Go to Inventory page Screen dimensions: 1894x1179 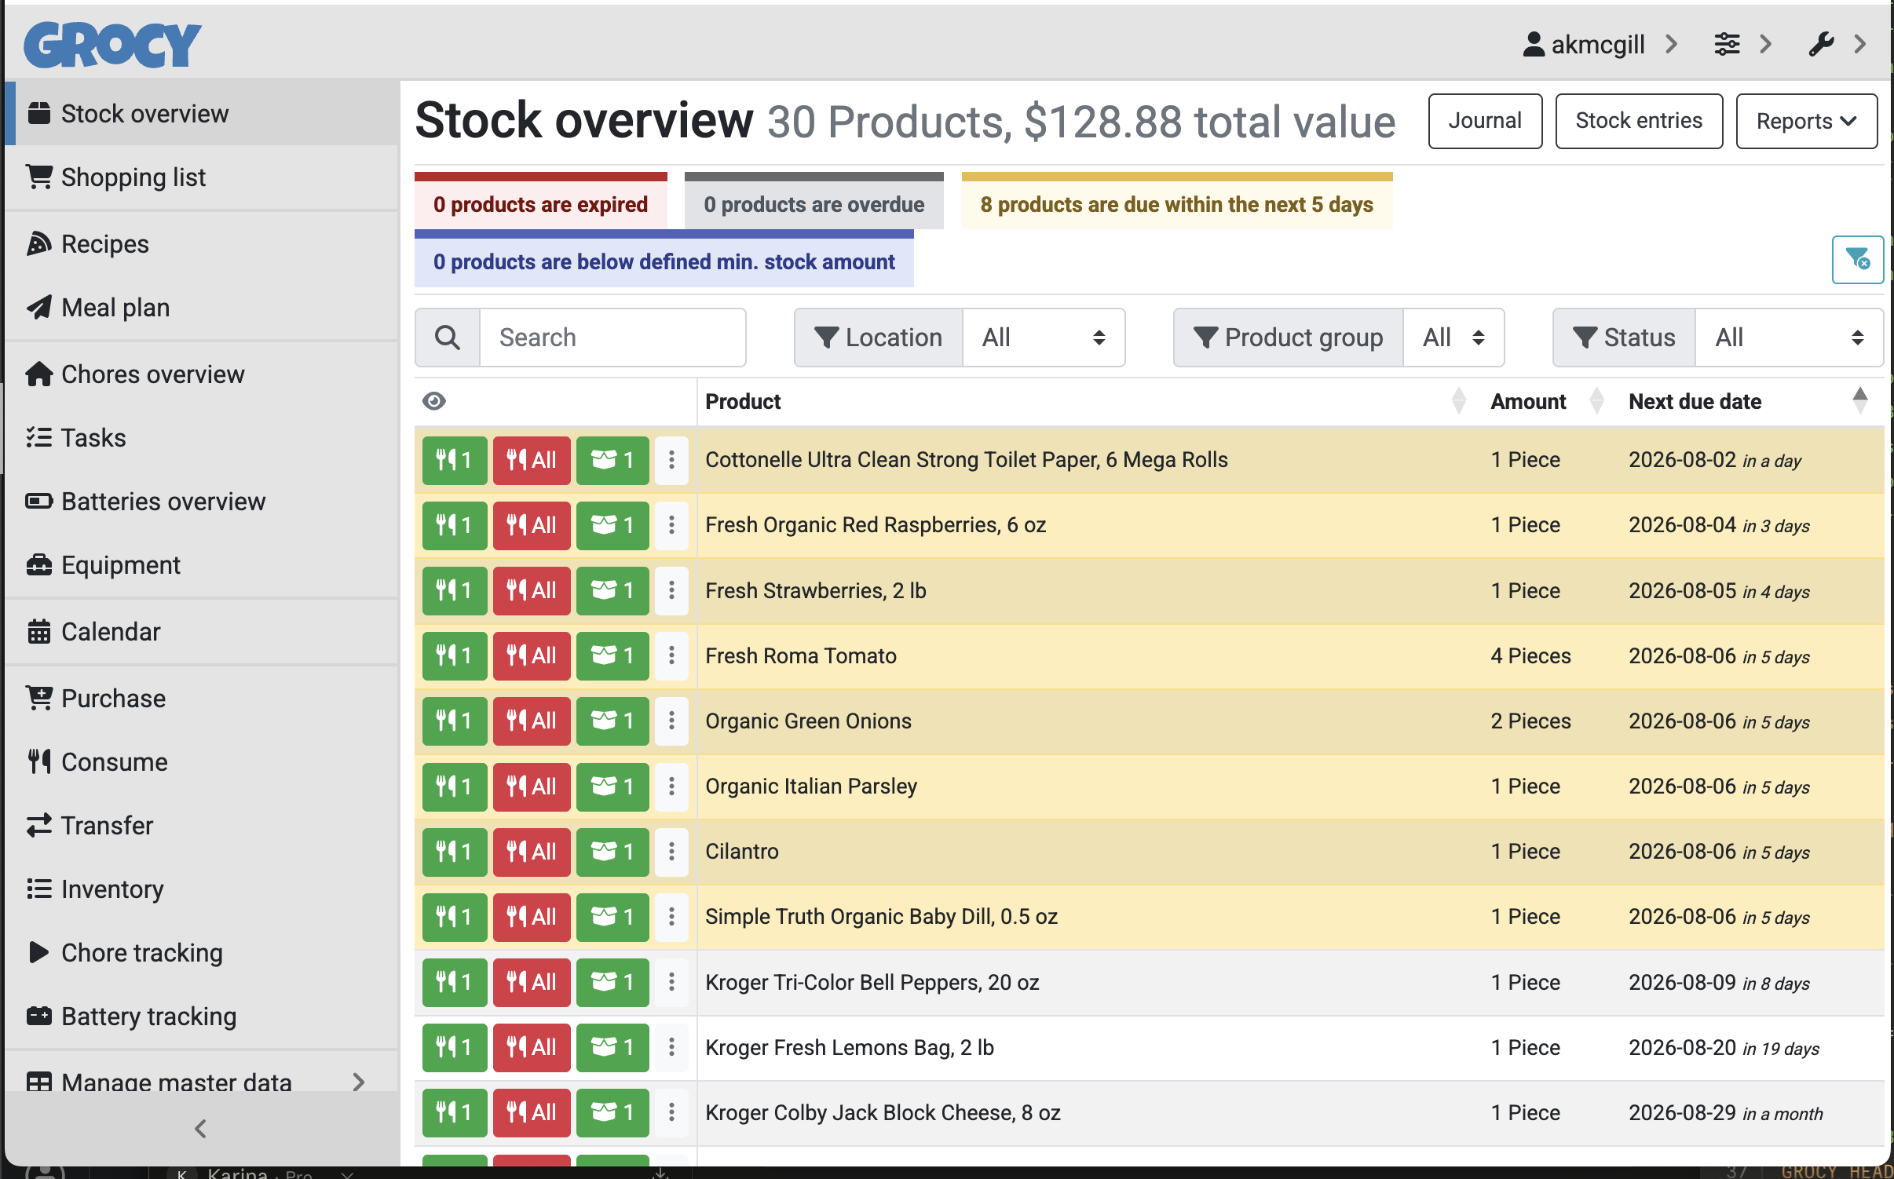(x=201, y=889)
